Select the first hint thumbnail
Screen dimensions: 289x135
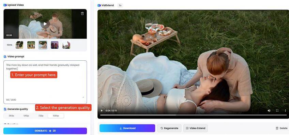[19, 45]
